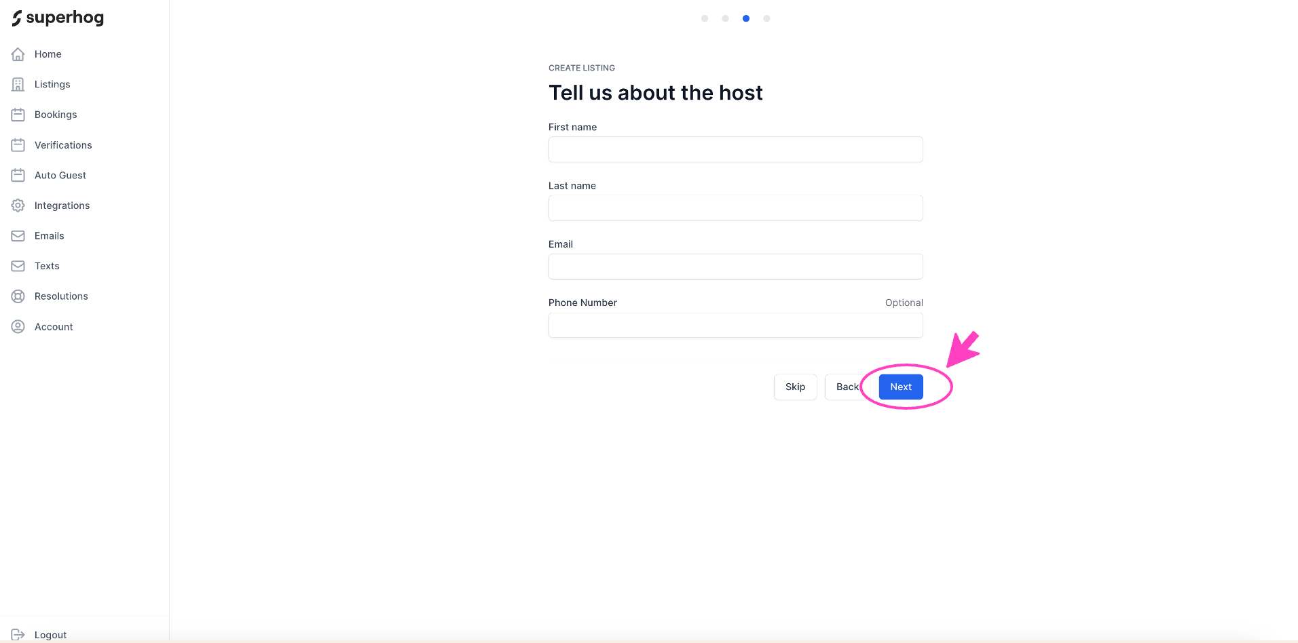
Task: Click the Next button
Action: coord(901,387)
